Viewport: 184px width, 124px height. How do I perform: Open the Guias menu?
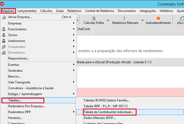pyautogui.click(x=60, y=11)
